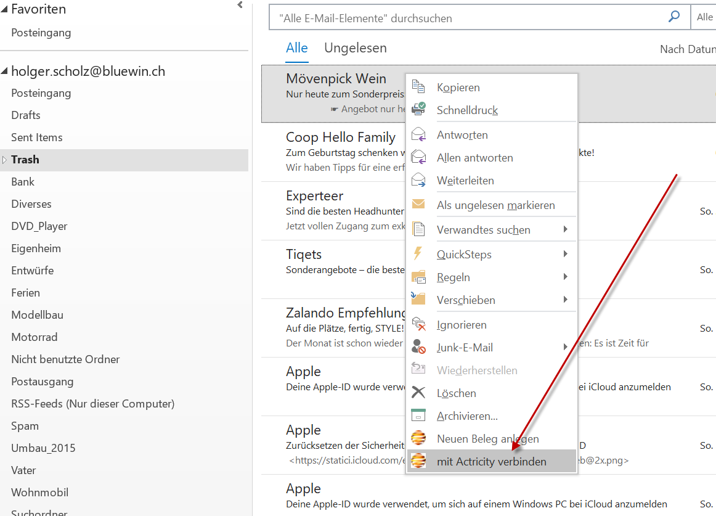Click the Antworten envelope icon
This screenshot has height=516, width=716.
418,134
